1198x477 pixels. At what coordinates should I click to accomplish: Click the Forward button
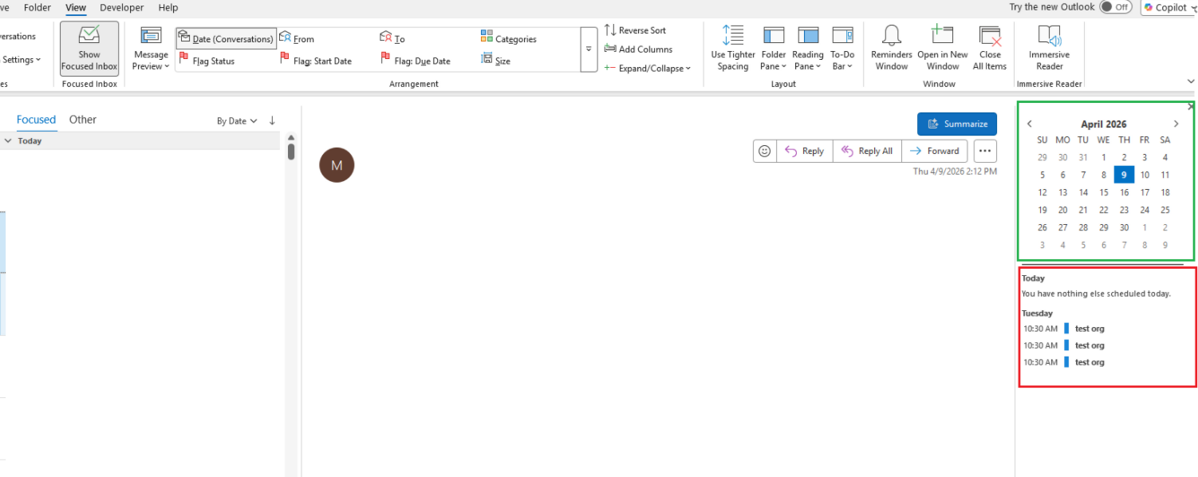coord(935,151)
